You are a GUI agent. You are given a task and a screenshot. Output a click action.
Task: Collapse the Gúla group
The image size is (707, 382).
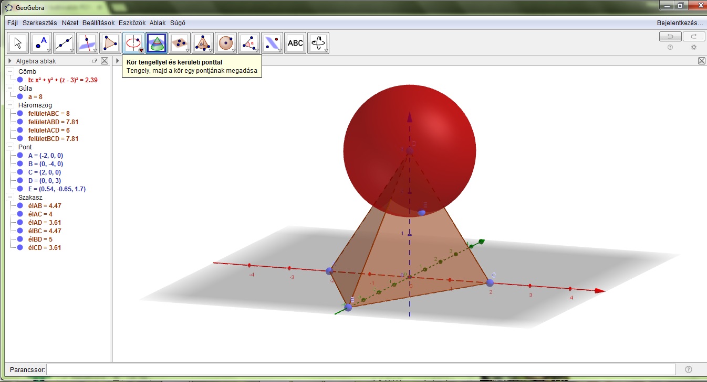(x=11, y=89)
